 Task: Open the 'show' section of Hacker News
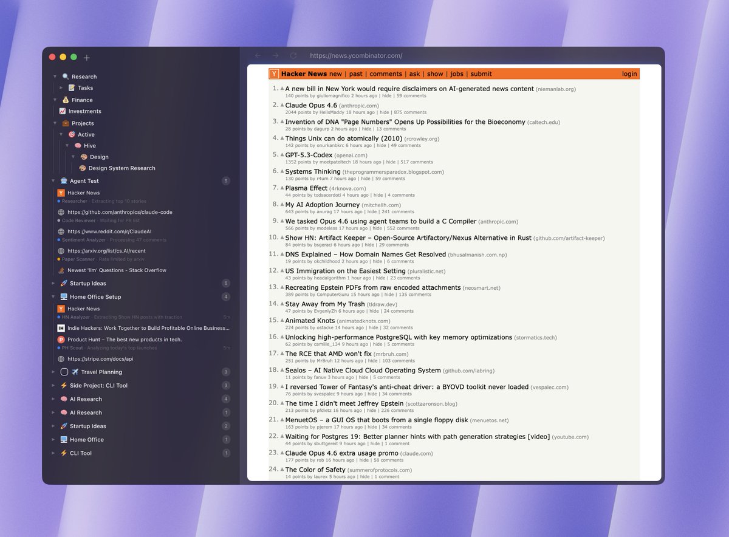(x=435, y=74)
